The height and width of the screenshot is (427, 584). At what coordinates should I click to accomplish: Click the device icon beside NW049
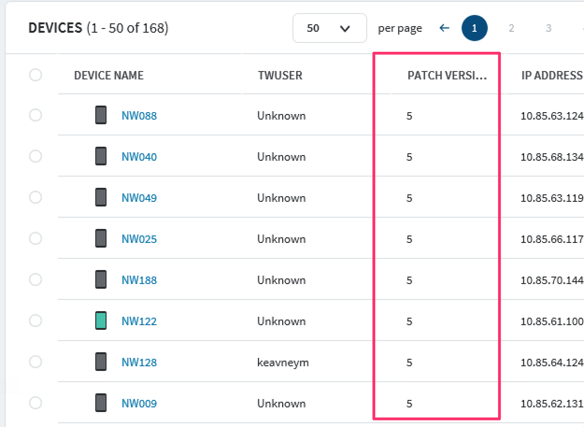pyautogui.click(x=101, y=197)
